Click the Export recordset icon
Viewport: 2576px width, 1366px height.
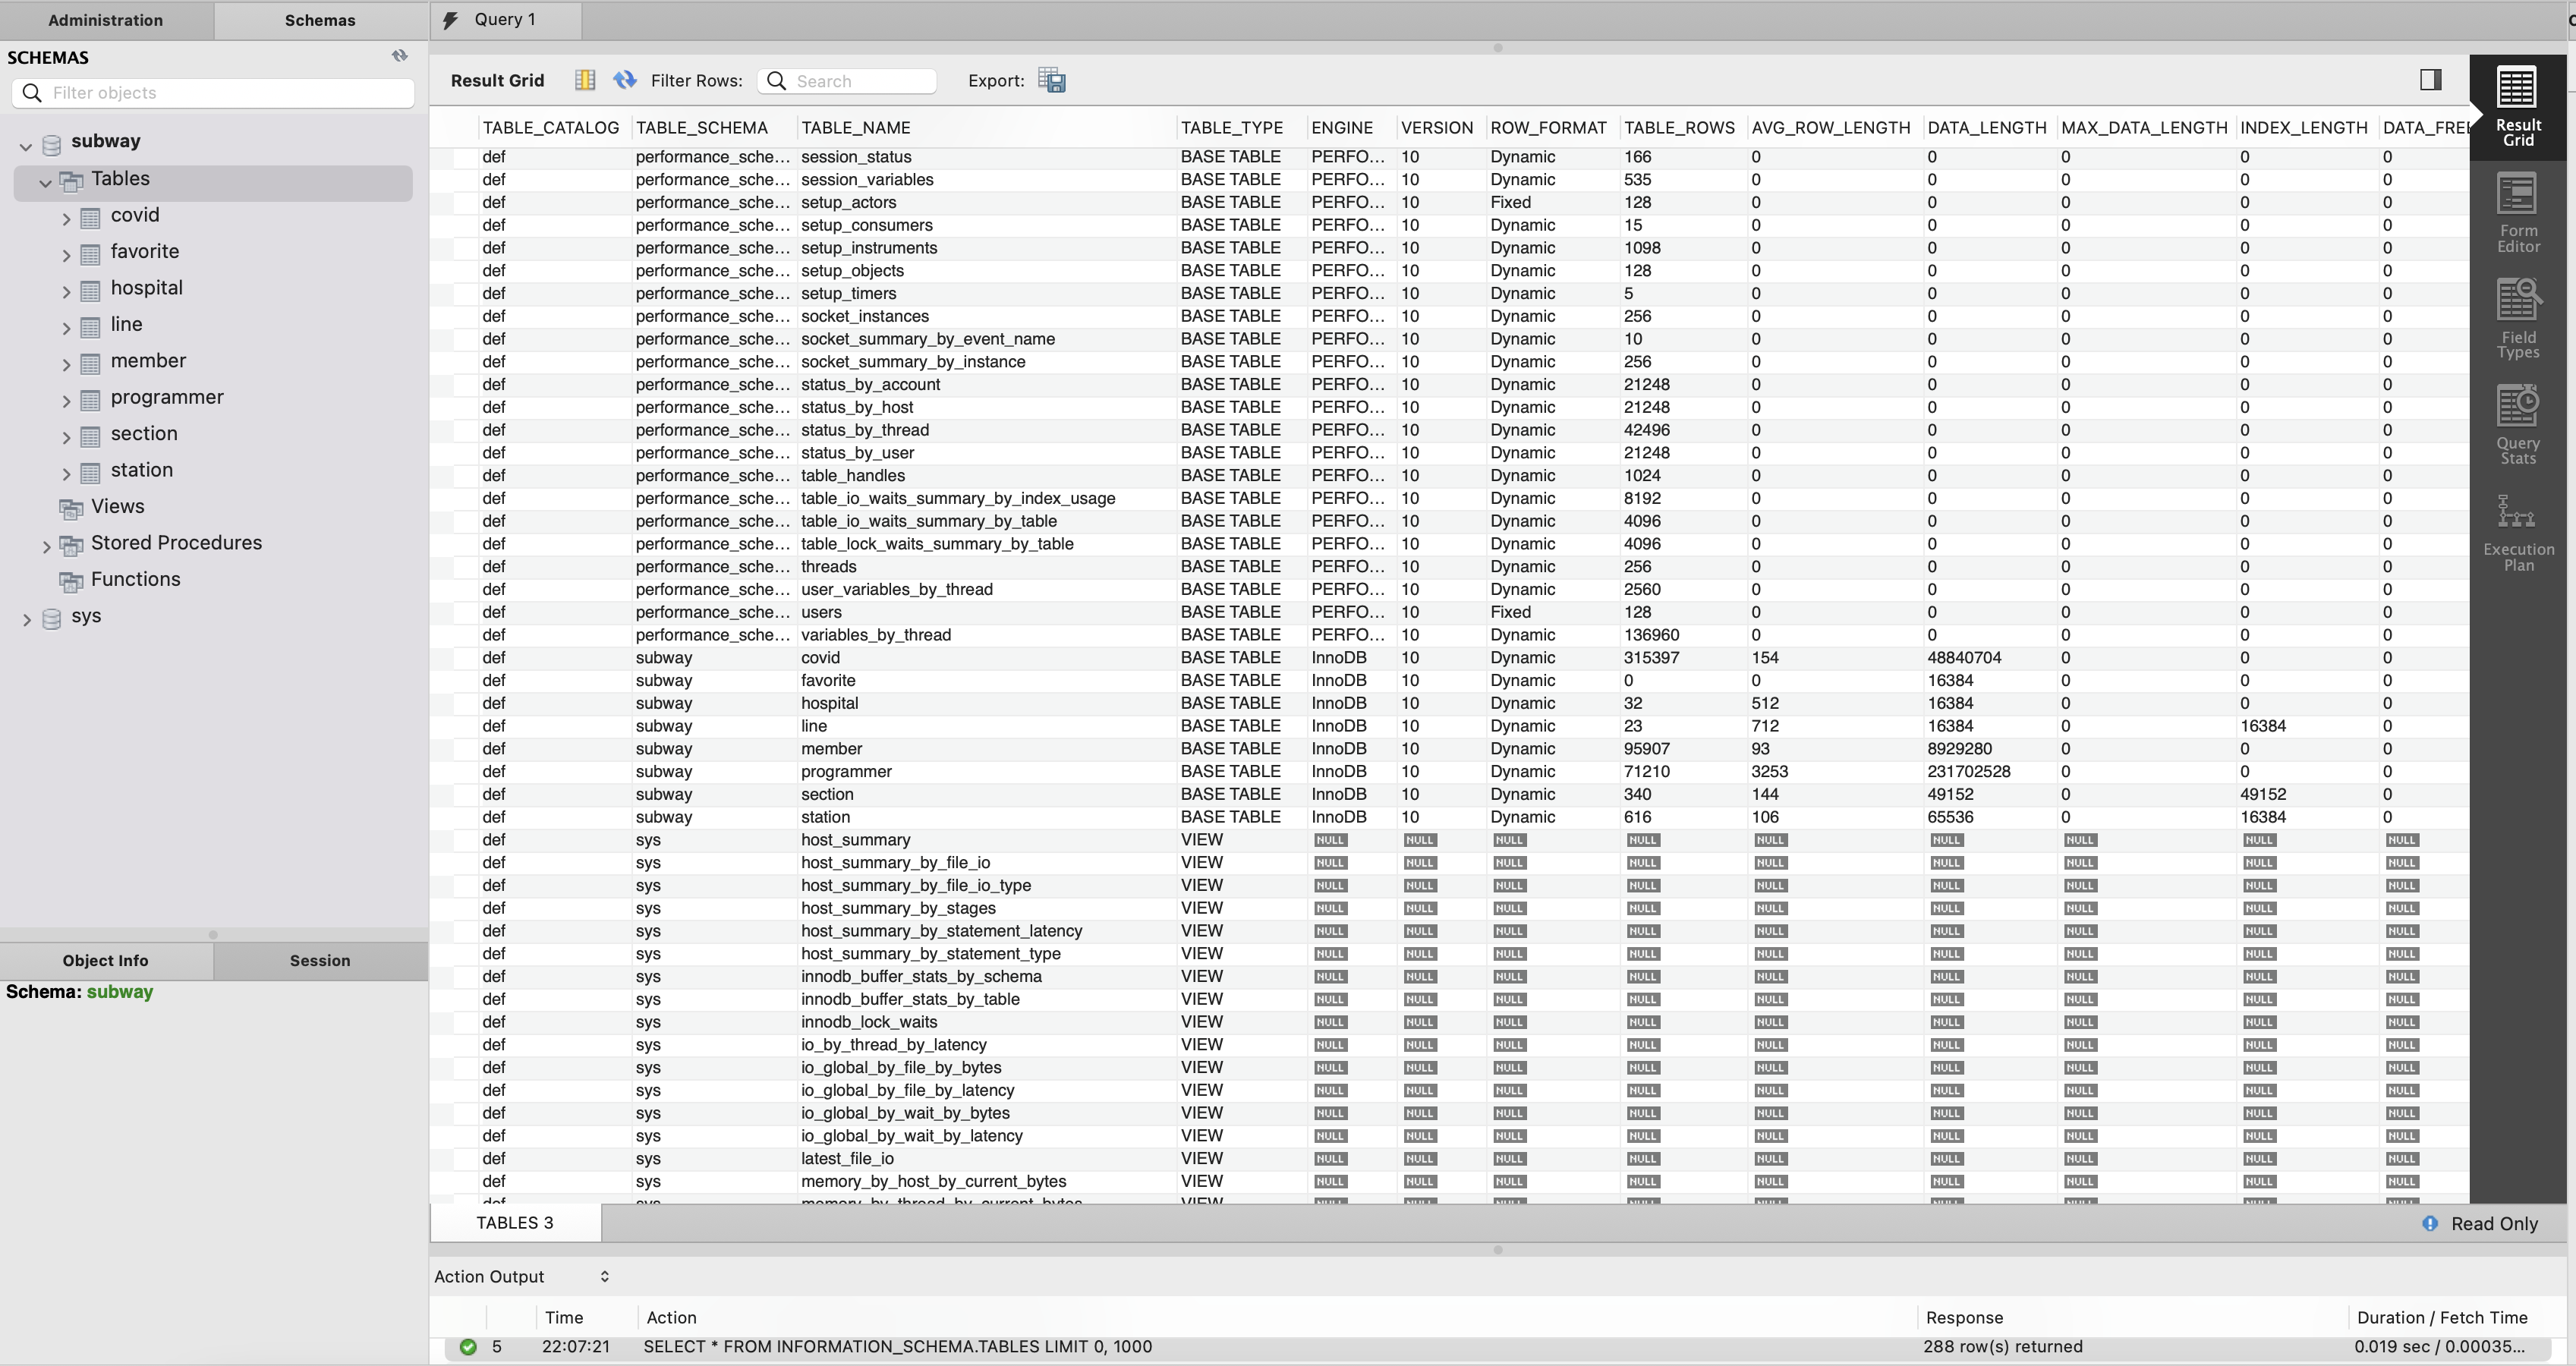pyautogui.click(x=1051, y=80)
